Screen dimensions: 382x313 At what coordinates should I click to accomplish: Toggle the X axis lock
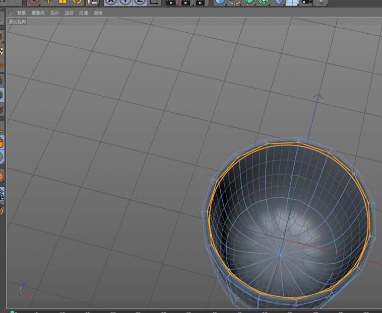[x=110, y=2]
